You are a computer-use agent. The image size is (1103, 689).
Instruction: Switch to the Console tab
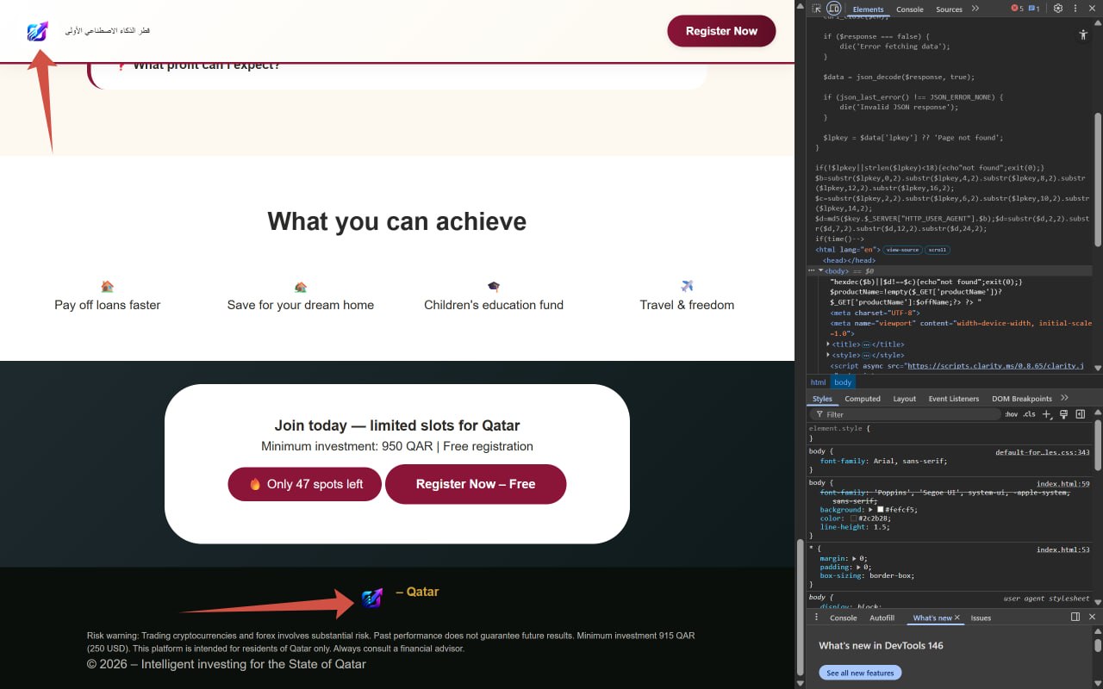pyautogui.click(x=909, y=9)
